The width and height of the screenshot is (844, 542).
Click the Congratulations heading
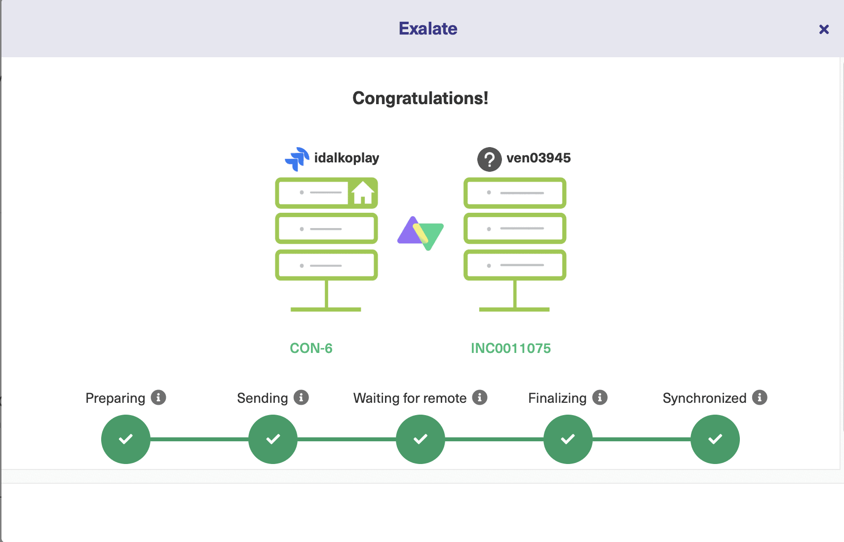tap(420, 98)
